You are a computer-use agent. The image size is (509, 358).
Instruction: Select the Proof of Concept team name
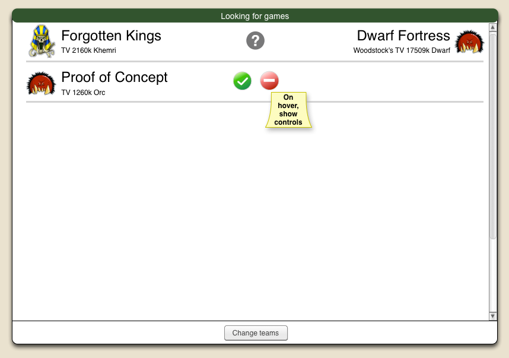point(114,78)
